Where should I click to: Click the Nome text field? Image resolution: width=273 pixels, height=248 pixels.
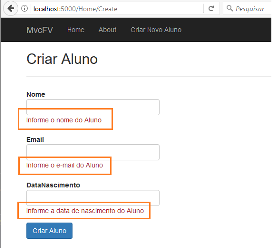pos(93,107)
